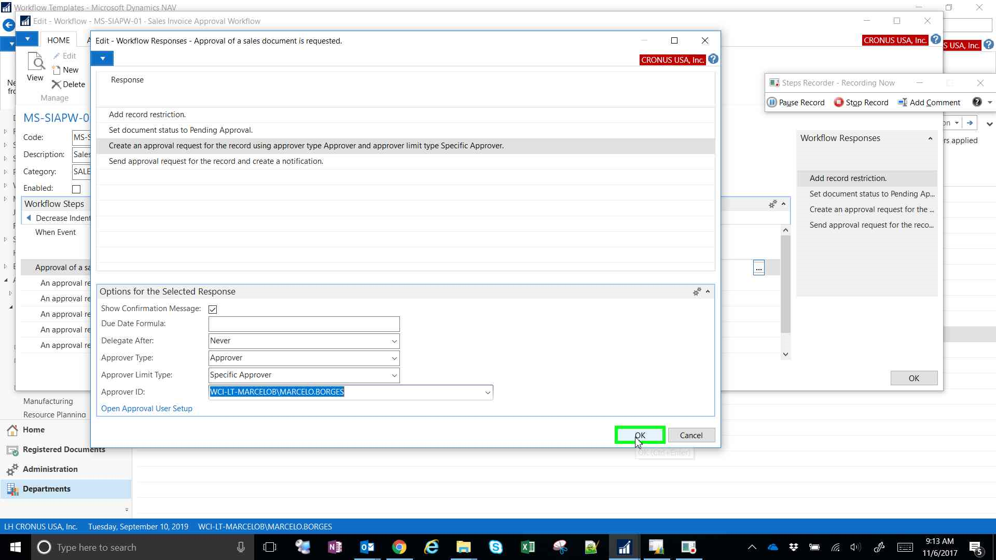Click Open Approval User Setup link
This screenshot has width=996, height=560.
[x=146, y=409]
